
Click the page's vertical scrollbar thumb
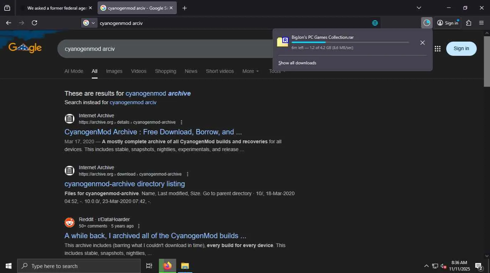point(487,61)
